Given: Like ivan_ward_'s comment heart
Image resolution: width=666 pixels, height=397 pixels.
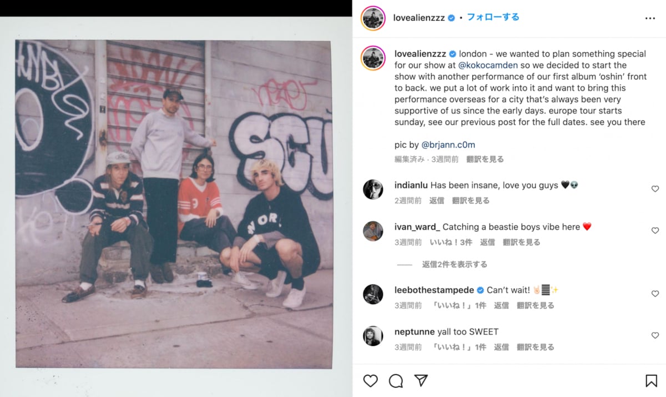Looking at the screenshot, I should tap(655, 230).
